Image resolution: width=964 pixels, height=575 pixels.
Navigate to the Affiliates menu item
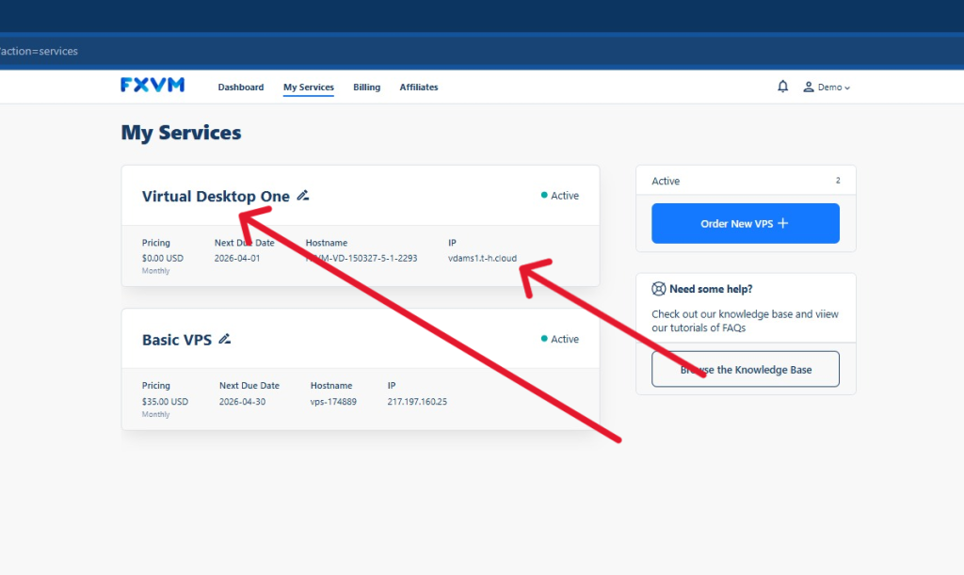pyautogui.click(x=418, y=88)
